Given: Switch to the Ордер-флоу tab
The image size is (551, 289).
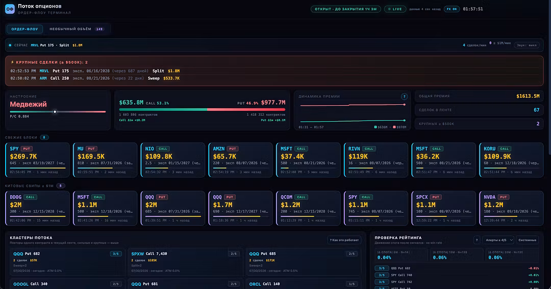Looking at the screenshot, I should click(x=24, y=29).
